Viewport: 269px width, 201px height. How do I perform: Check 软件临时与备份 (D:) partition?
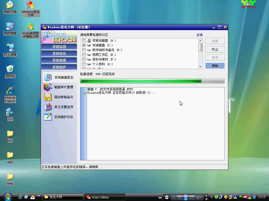(x=84, y=50)
